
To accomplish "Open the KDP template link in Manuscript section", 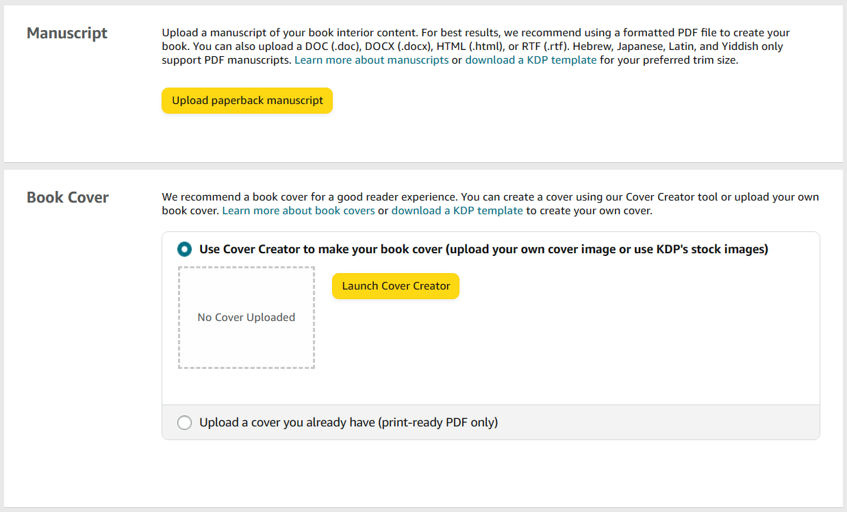I will coord(531,60).
